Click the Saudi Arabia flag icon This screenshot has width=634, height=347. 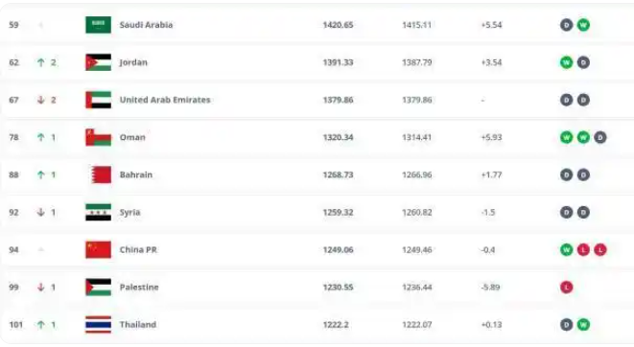[x=98, y=25]
